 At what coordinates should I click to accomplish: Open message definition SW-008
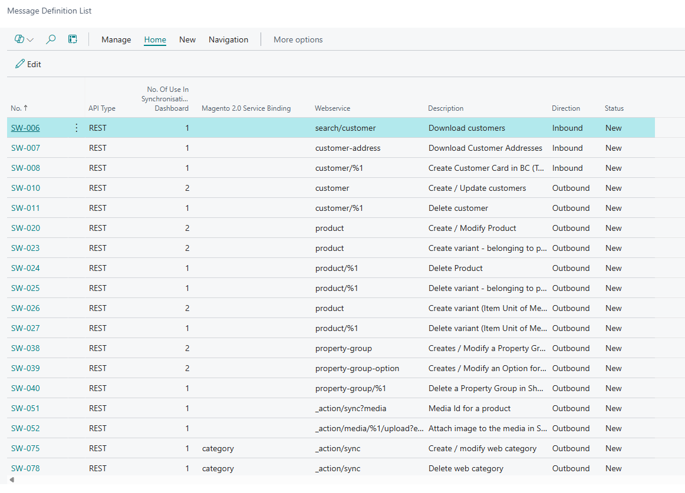[25, 168]
